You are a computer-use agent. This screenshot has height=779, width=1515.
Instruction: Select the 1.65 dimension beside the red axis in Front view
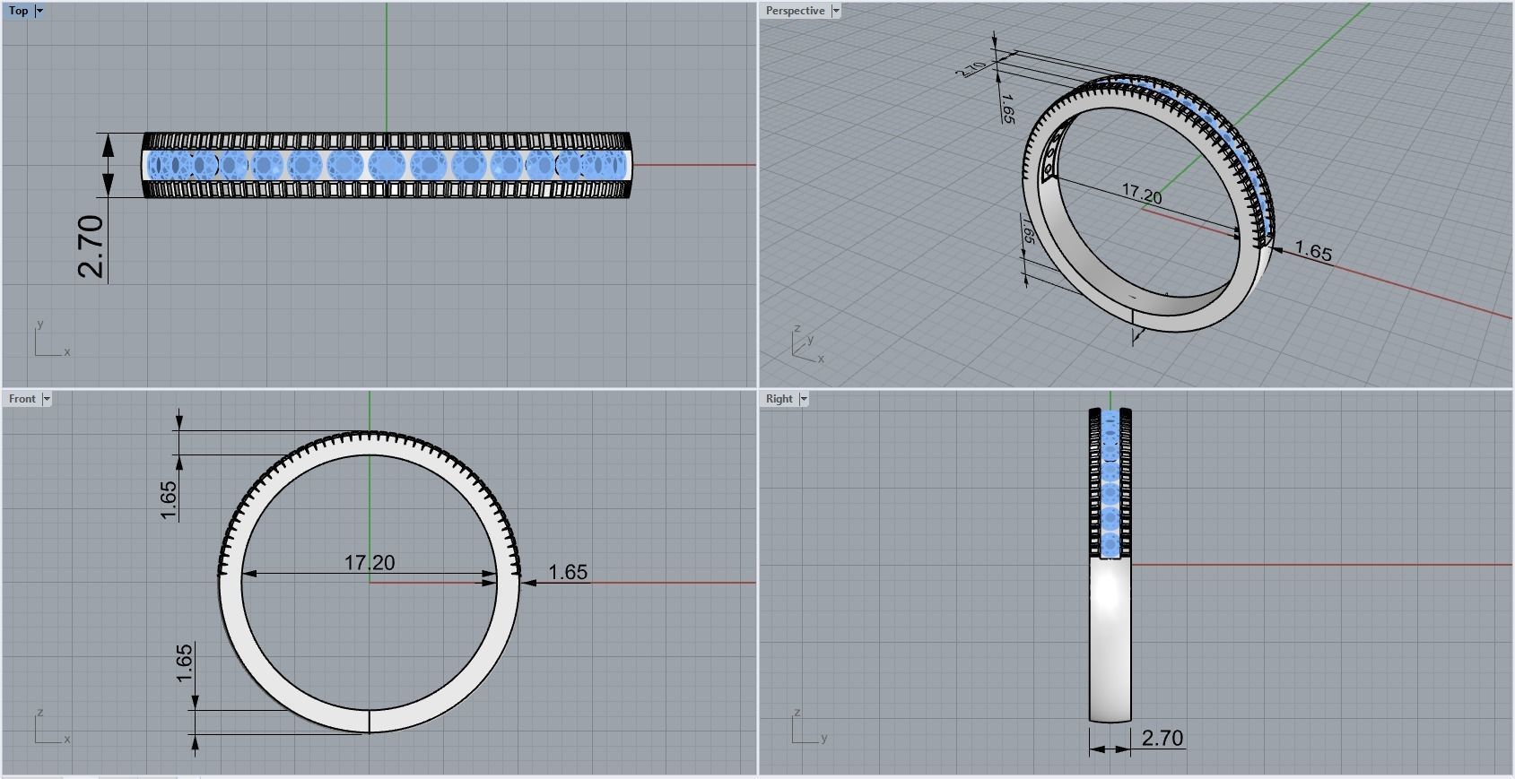(x=568, y=572)
